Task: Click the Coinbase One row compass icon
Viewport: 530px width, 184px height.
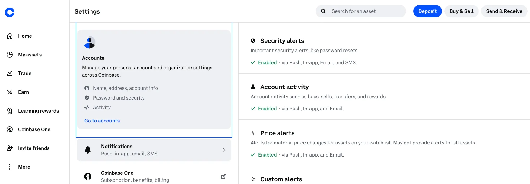Action: tap(88, 176)
